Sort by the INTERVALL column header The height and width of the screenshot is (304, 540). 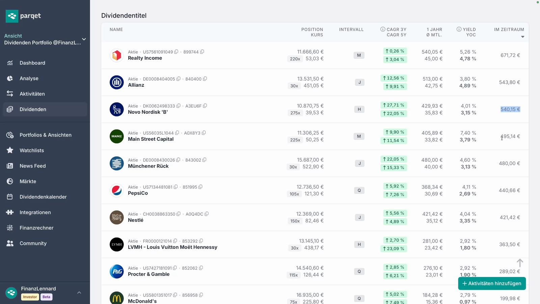[351, 29]
